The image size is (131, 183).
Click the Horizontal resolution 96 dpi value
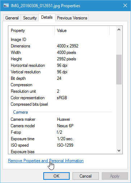(x=62, y=65)
